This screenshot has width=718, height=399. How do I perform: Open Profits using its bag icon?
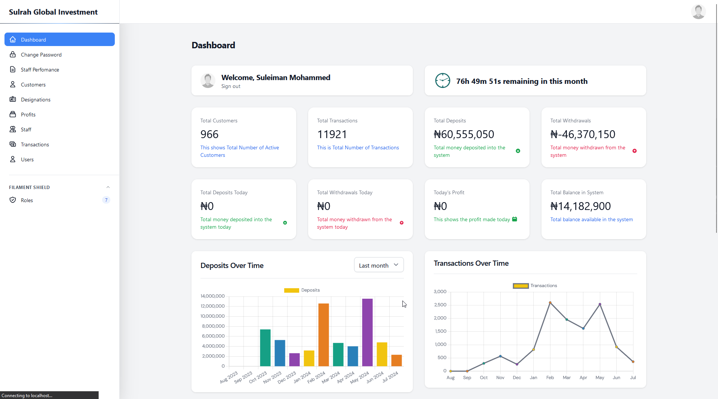[x=13, y=114]
